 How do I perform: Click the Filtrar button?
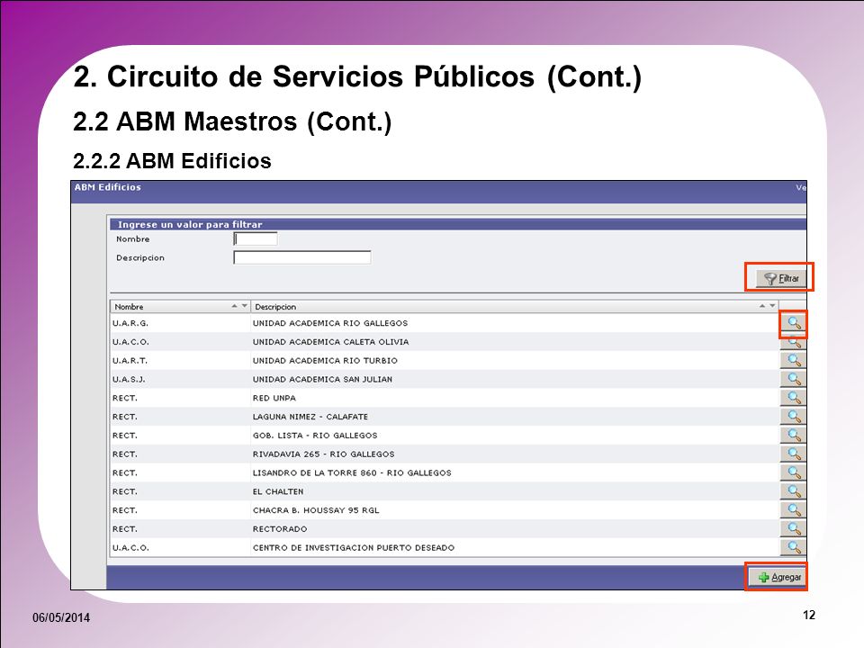point(781,278)
